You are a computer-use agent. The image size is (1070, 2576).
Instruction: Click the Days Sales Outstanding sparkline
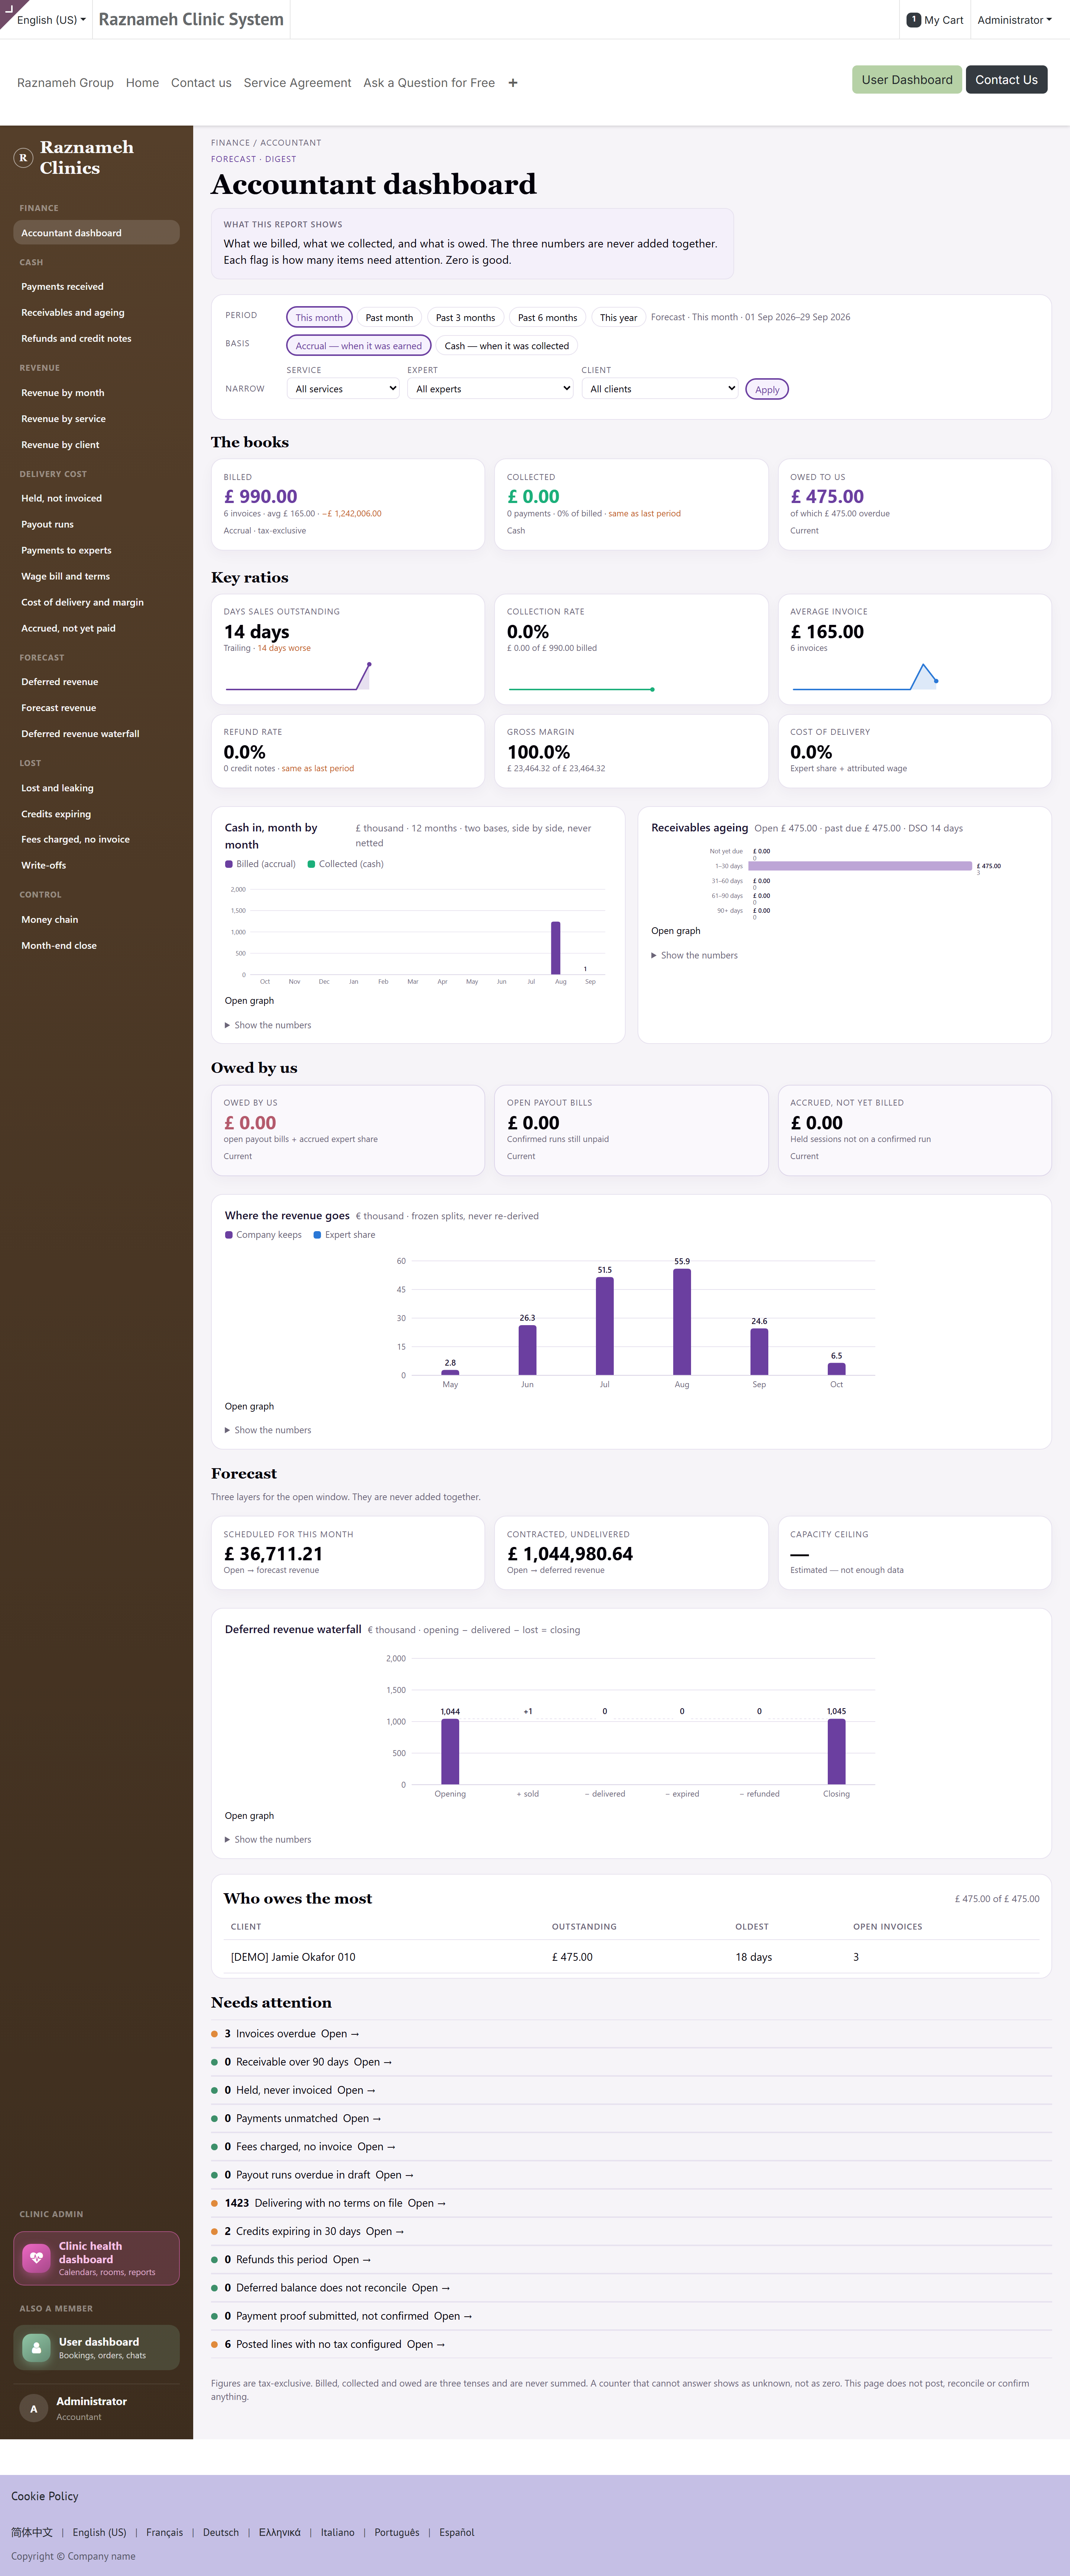[298, 676]
